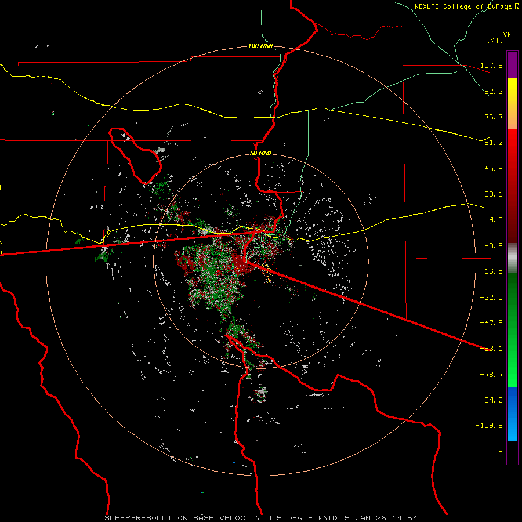Select the 92.3 velocity scale value
This screenshot has width=522, height=522.
[x=494, y=91]
